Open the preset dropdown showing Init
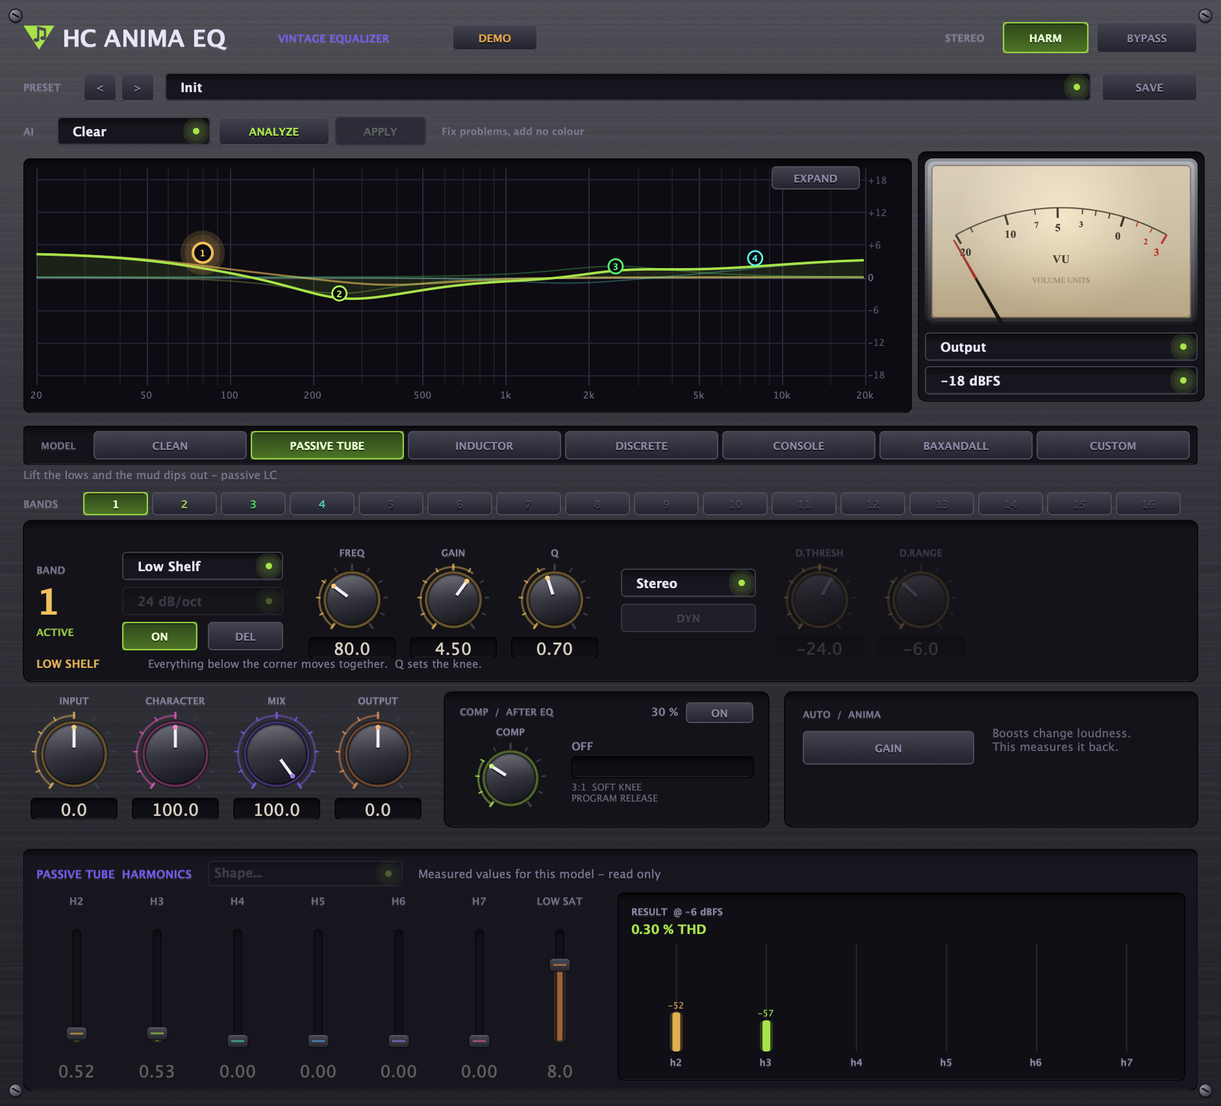 (x=627, y=88)
